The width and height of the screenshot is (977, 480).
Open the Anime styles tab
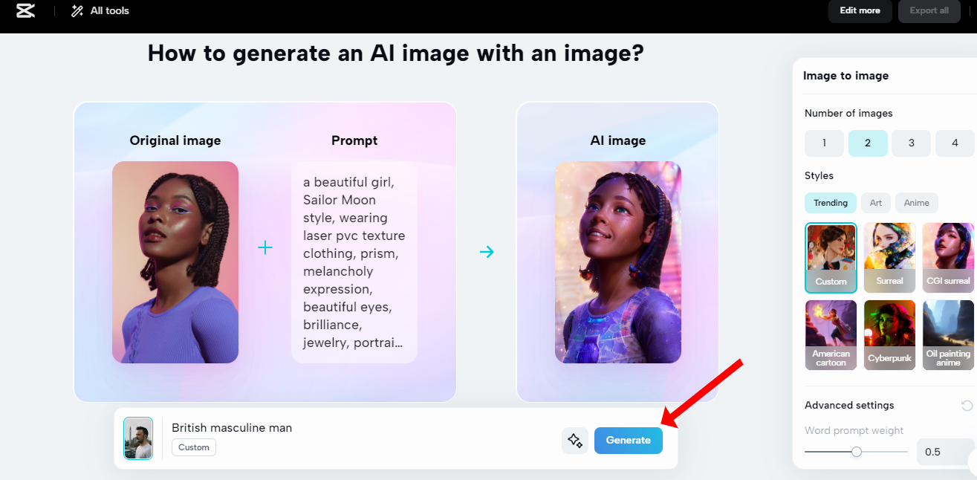(916, 202)
